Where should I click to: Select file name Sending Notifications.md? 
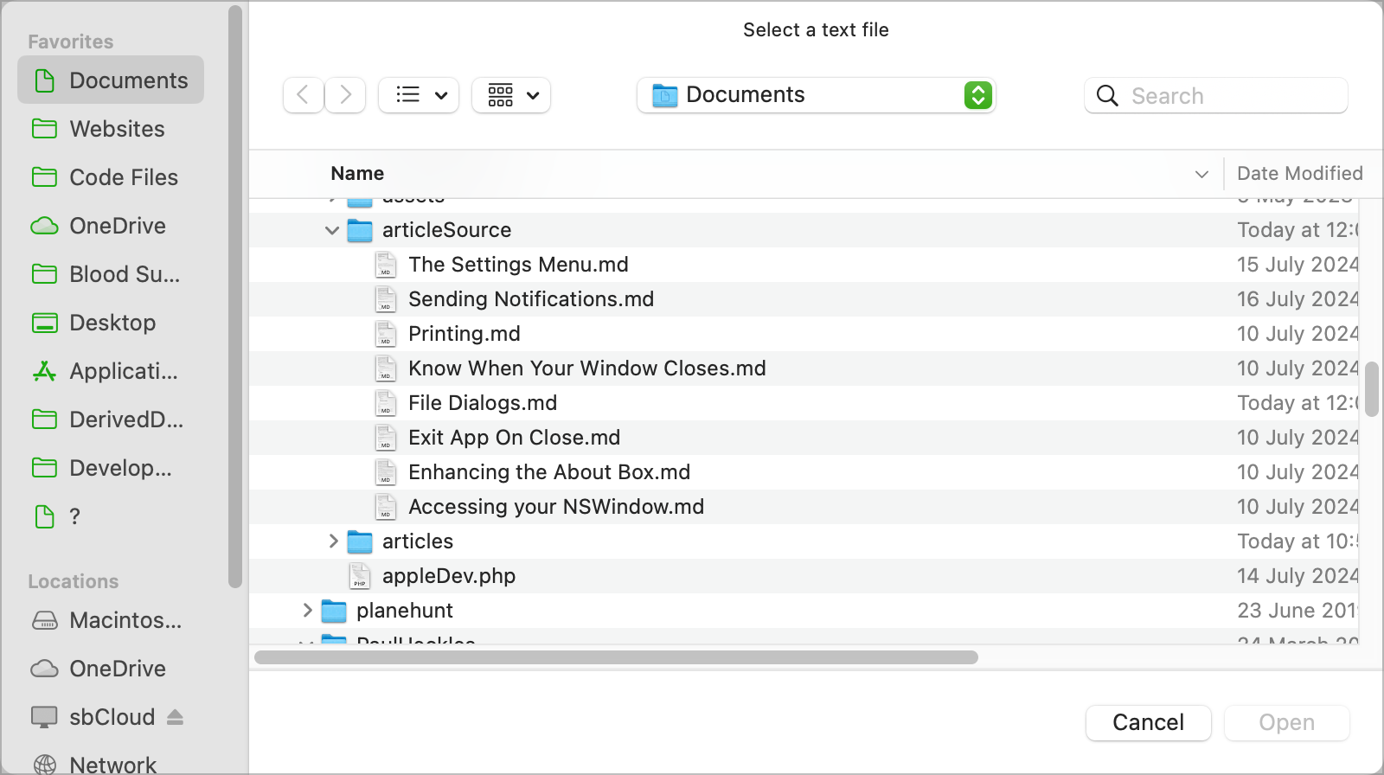[x=531, y=299]
